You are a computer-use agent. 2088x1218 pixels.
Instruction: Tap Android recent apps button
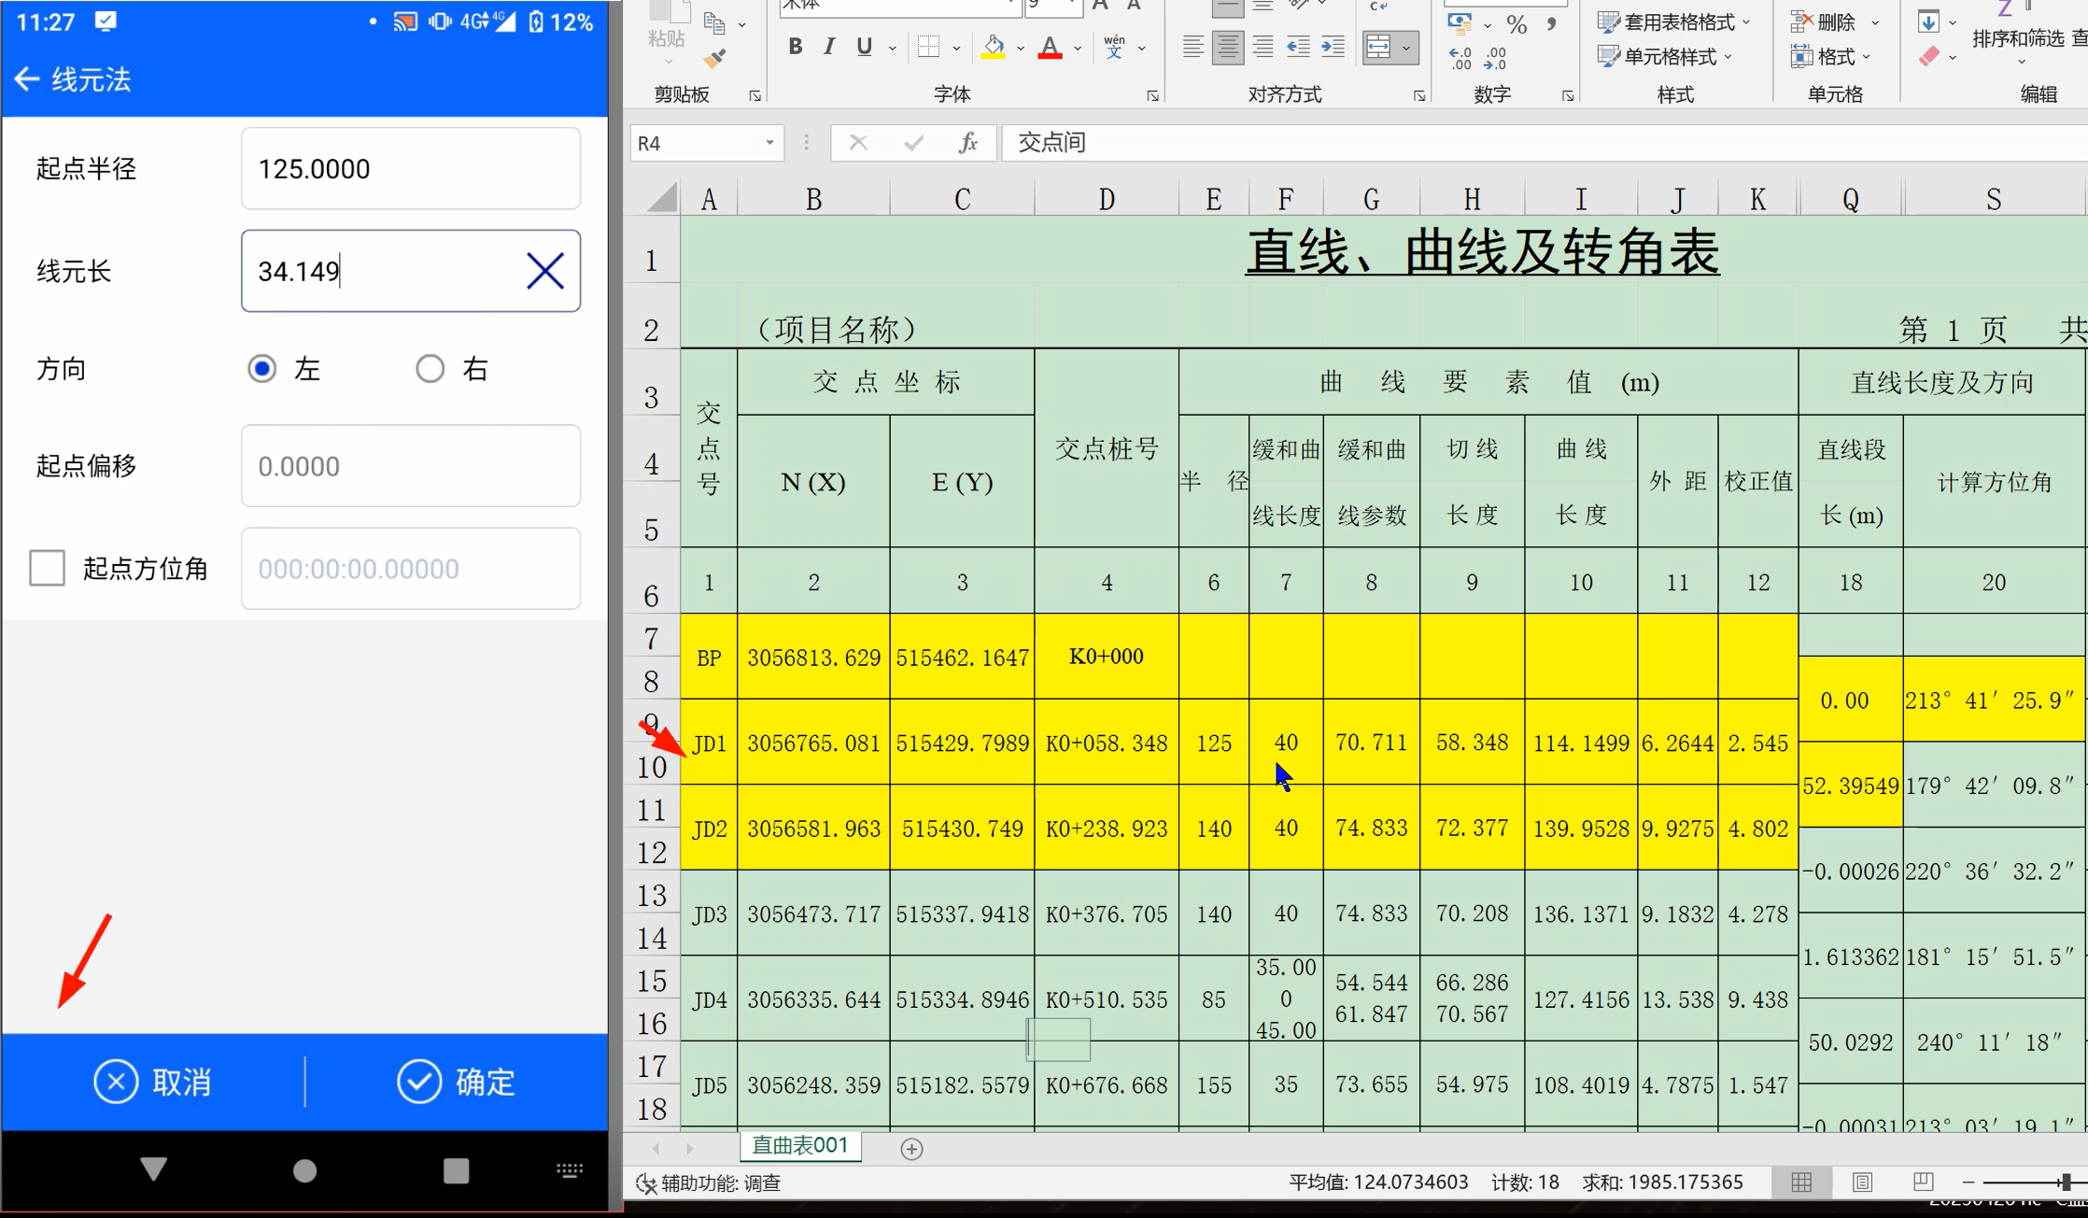coord(456,1170)
